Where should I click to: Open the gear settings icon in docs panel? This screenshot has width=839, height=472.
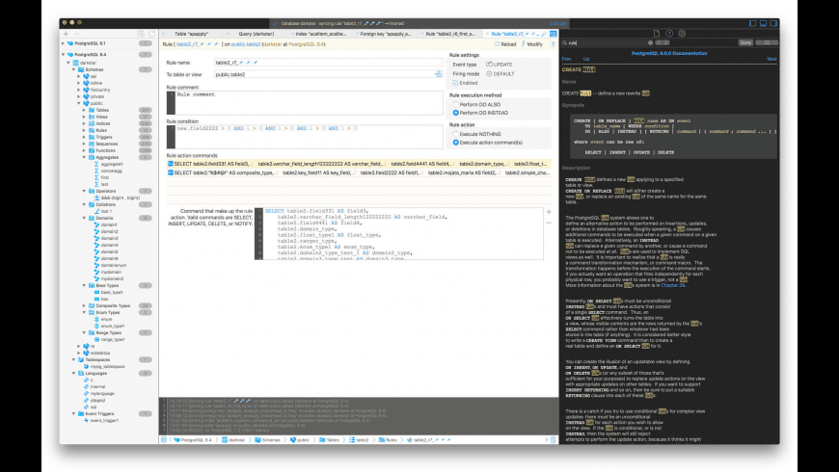pyautogui.click(x=682, y=33)
